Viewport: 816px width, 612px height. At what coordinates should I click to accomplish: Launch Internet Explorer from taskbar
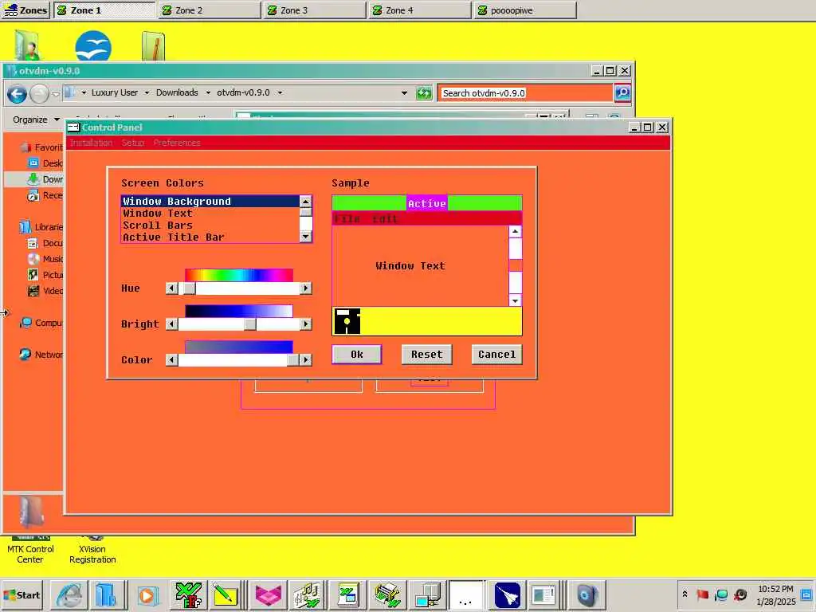(69, 594)
